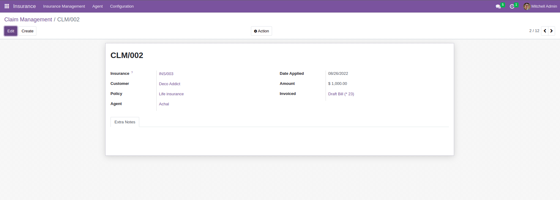
Task: Click the date value 08/26/2022
Action: click(338, 74)
